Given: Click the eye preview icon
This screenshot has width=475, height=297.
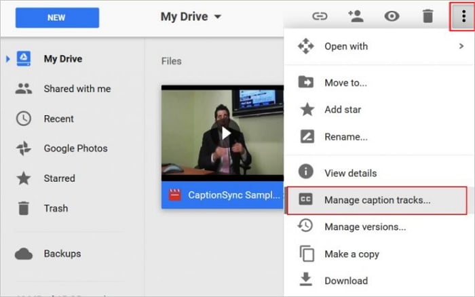Looking at the screenshot, I should [392, 16].
